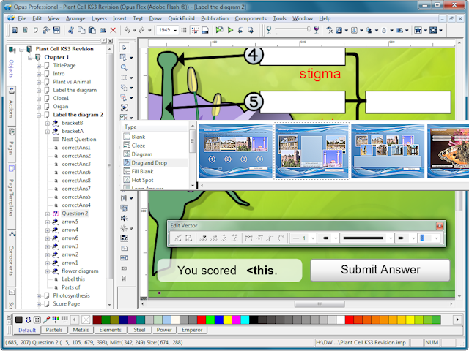Click the green Preview play icon

pos(230,30)
